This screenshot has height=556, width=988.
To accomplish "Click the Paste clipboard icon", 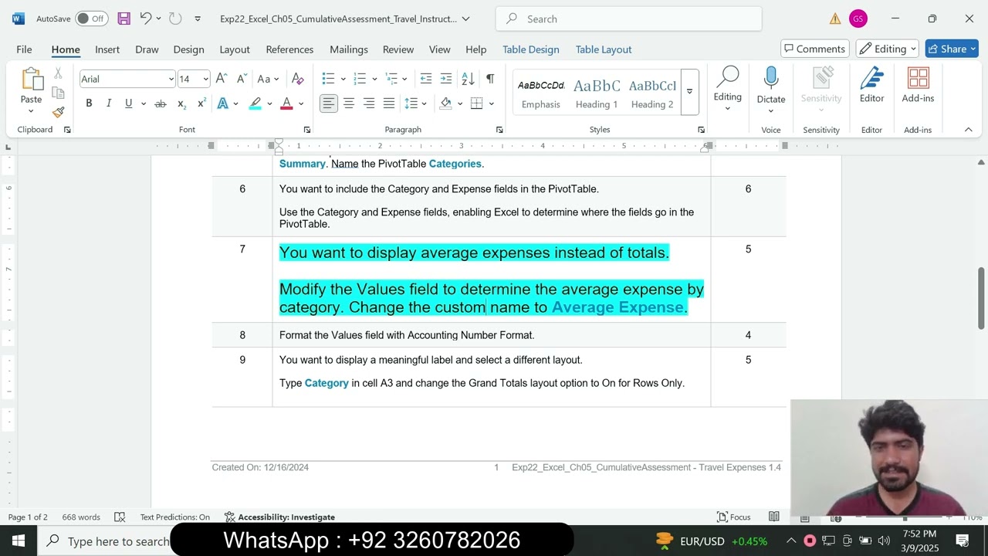I will (x=32, y=80).
